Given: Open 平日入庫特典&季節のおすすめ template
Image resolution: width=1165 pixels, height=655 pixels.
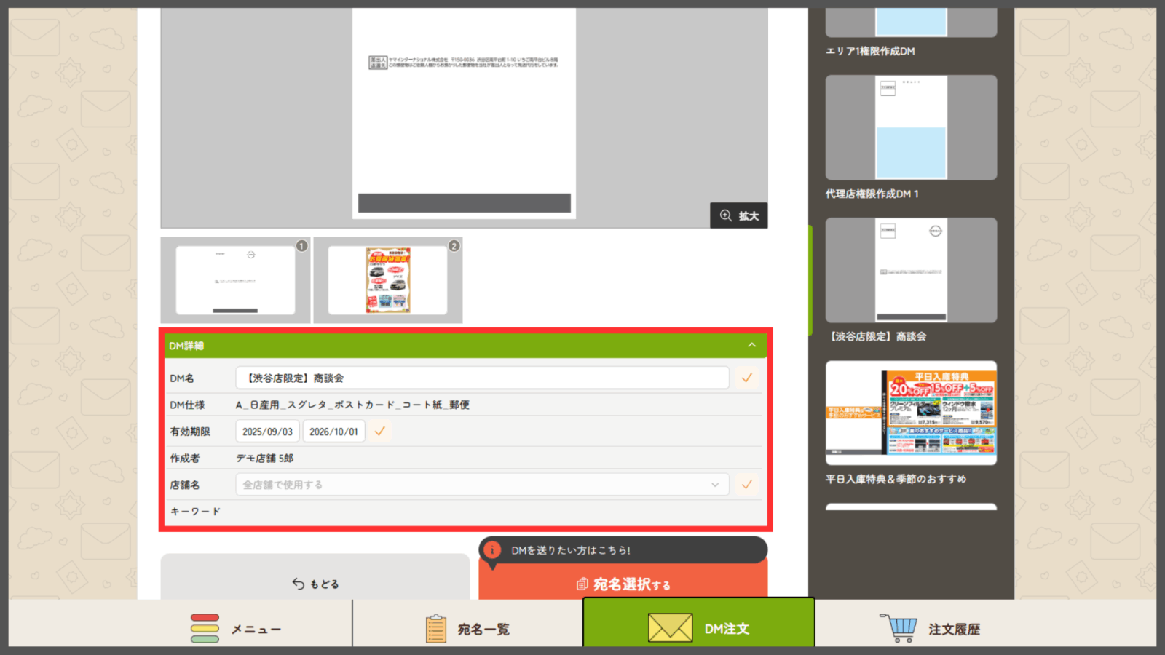Looking at the screenshot, I should point(911,413).
